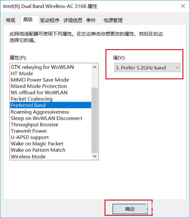Click the property list scroll-down arrow
Screen dimensions: 190x218
pyautogui.click(x=95, y=156)
